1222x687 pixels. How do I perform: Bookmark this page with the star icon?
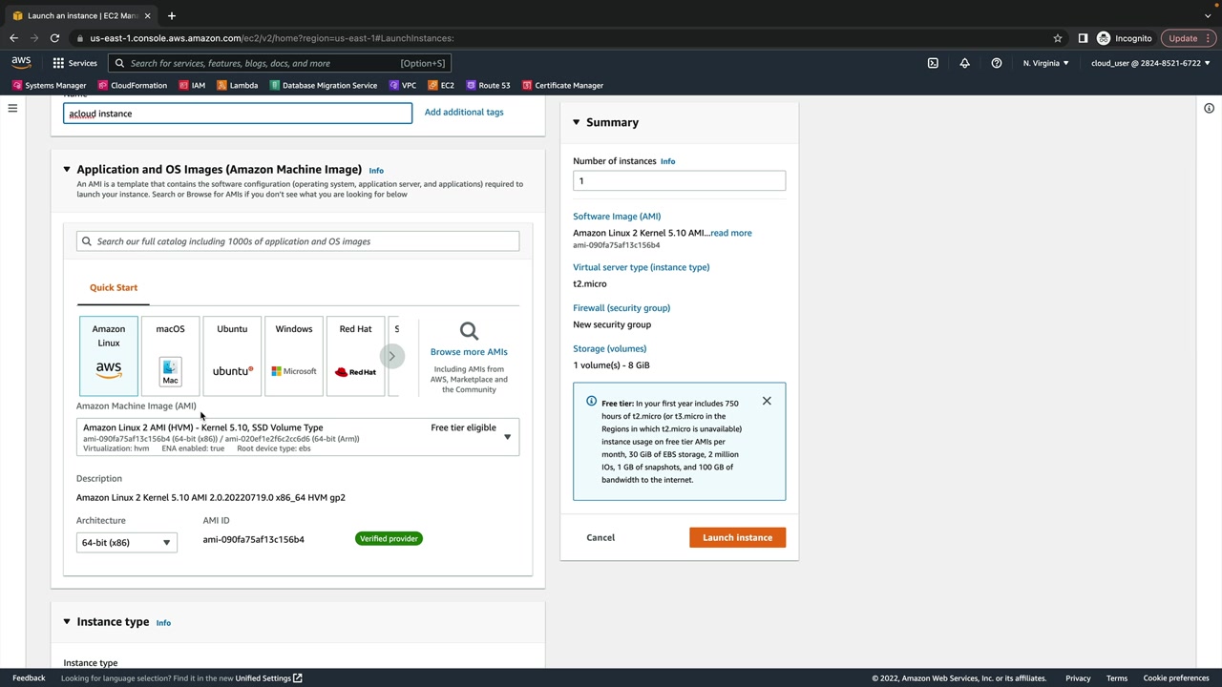pos(1058,38)
